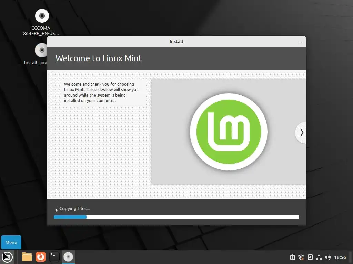Open the network connections tray icon
353x264 pixels.
click(319, 257)
